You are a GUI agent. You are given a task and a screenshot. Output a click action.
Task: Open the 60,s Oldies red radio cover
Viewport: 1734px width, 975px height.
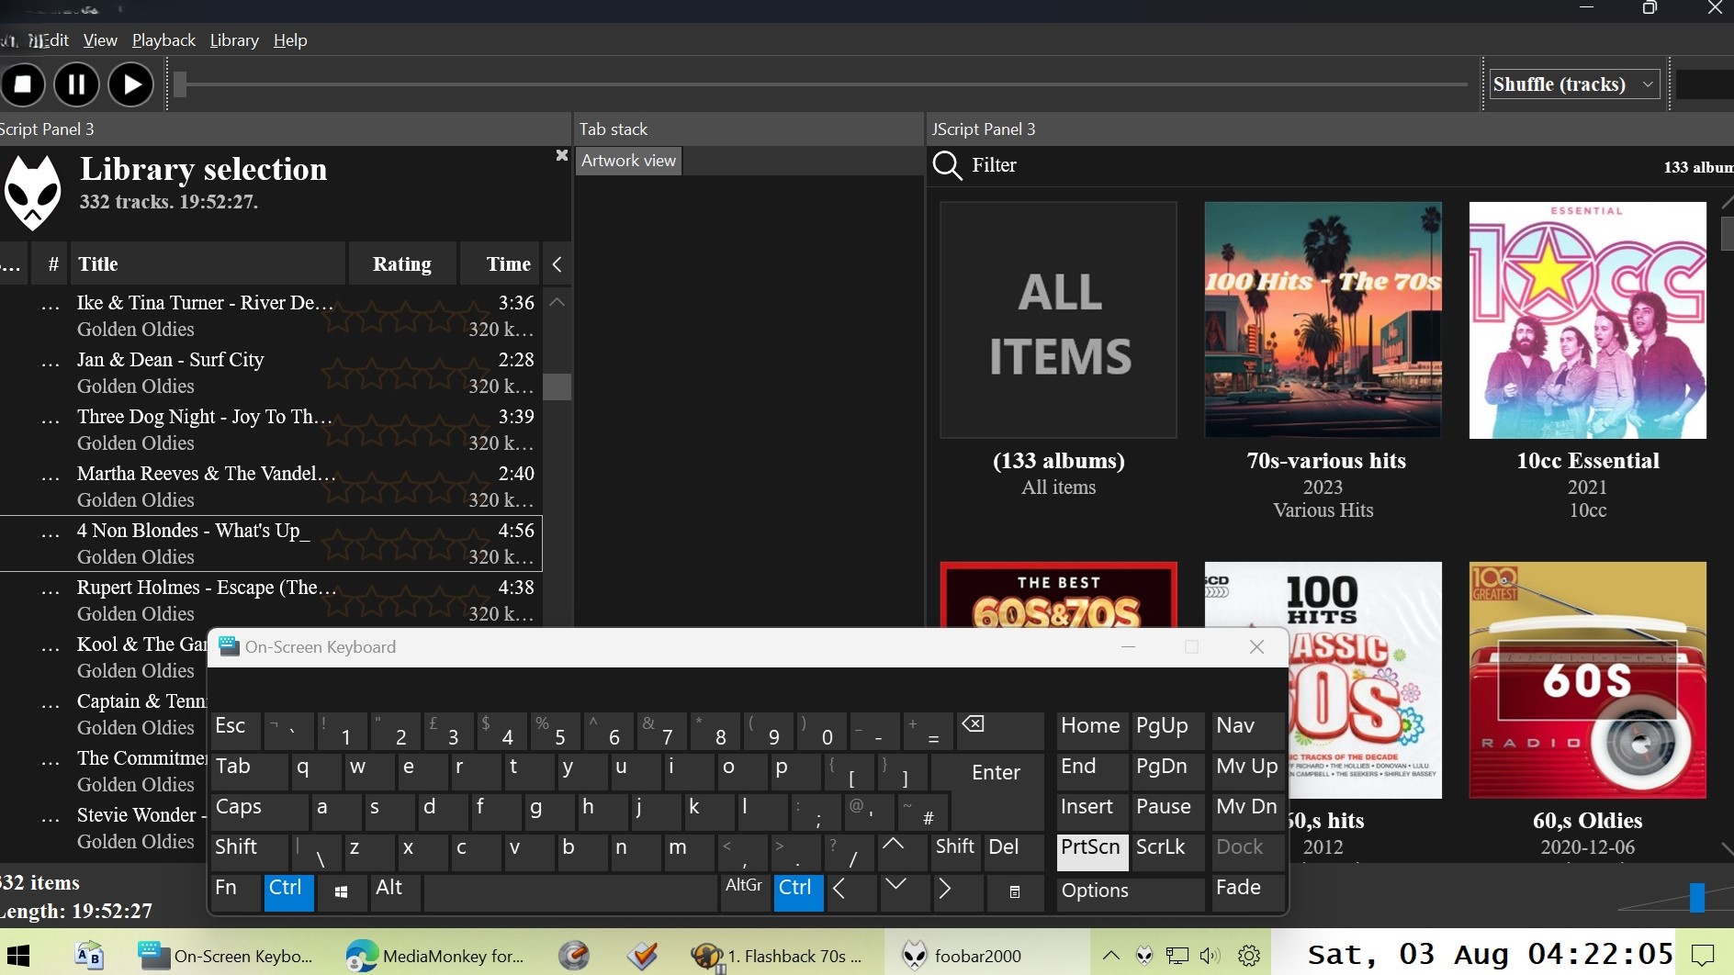tap(1588, 679)
